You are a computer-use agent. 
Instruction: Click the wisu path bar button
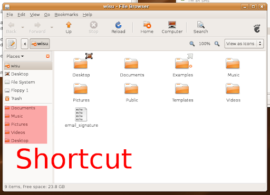click(x=40, y=44)
